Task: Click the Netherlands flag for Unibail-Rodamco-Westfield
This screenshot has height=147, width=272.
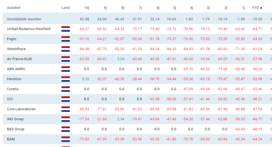Action: coord(66,29)
